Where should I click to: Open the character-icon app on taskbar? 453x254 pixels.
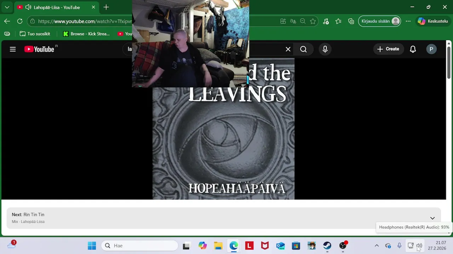[x=311, y=246]
